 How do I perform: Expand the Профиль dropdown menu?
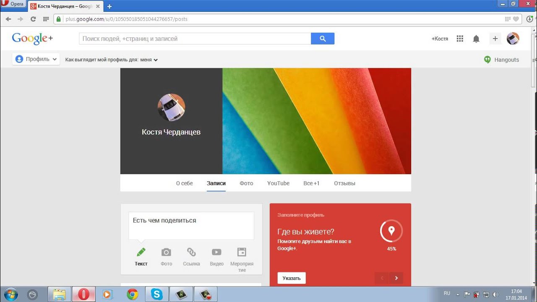coord(36,59)
